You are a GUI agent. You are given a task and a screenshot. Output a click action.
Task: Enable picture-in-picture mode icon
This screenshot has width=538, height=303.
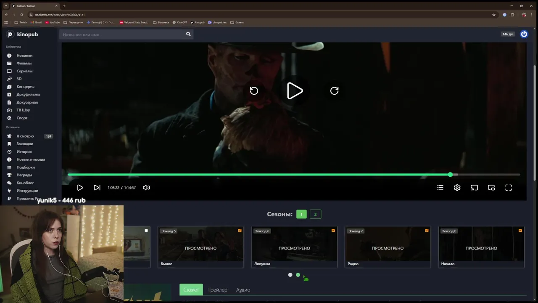(x=491, y=188)
